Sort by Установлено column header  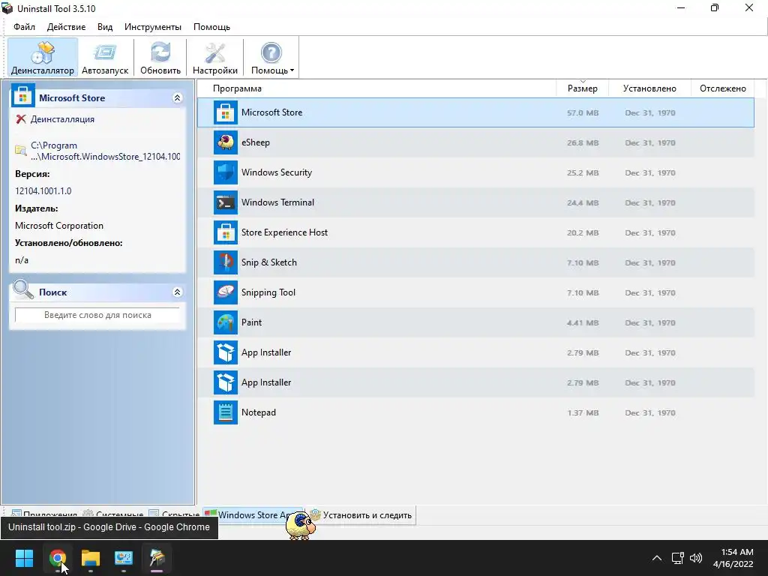(649, 88)
